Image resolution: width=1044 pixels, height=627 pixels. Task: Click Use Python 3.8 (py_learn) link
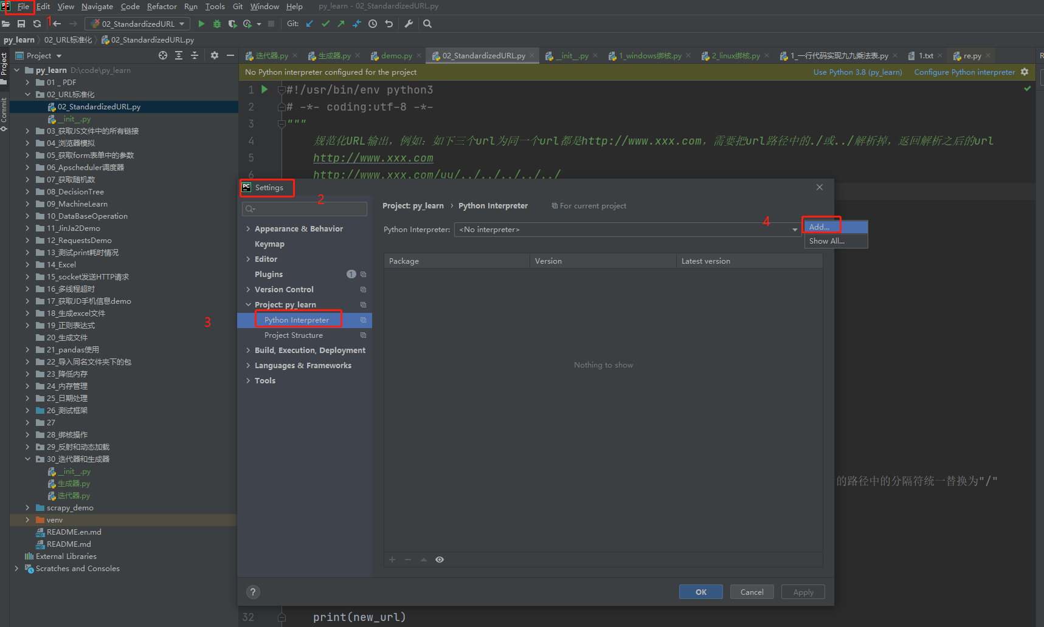(x=857, y=72)
